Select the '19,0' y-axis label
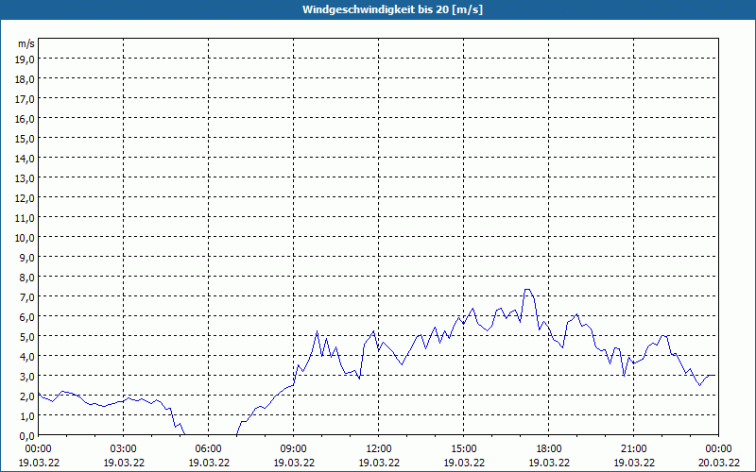Screen dimensions: 756x472 (x=25, y=59)
